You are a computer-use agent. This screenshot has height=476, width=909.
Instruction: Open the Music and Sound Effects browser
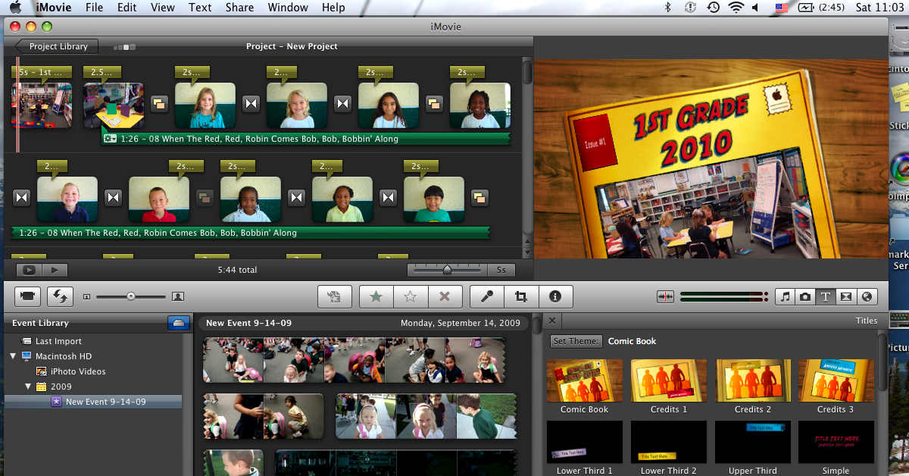pos(784,296)
